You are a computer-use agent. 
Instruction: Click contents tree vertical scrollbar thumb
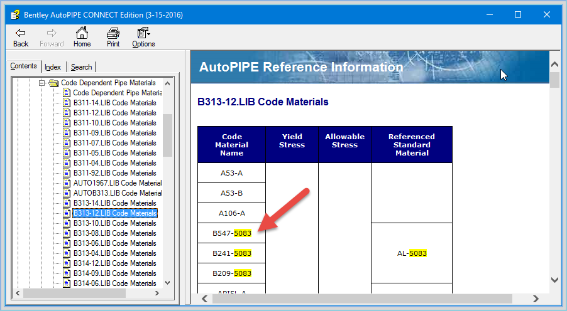click(x=167, y=135)
